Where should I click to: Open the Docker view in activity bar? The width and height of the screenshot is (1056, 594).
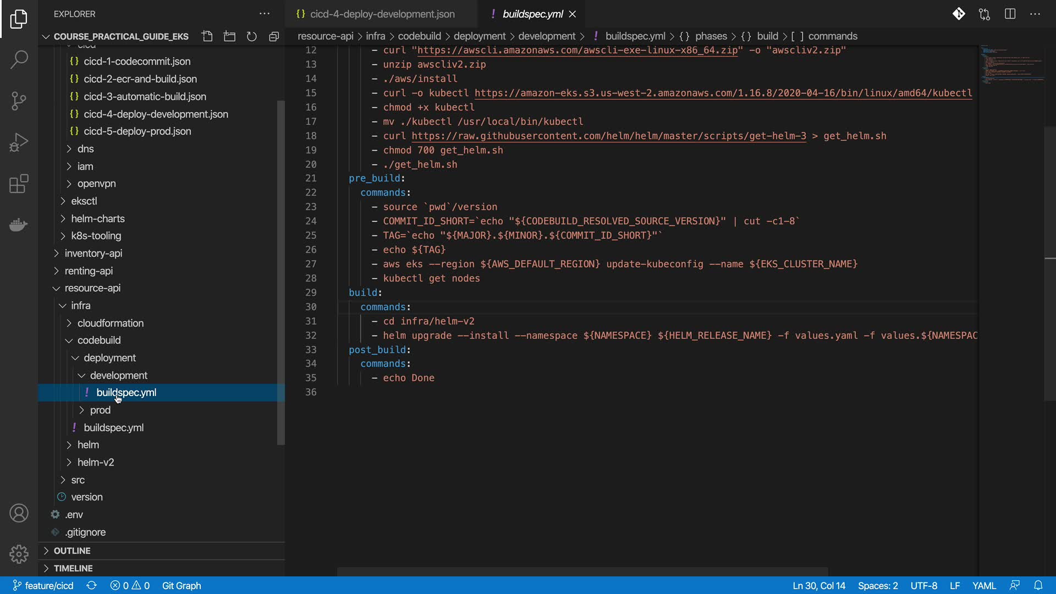[x=19, y=225]
